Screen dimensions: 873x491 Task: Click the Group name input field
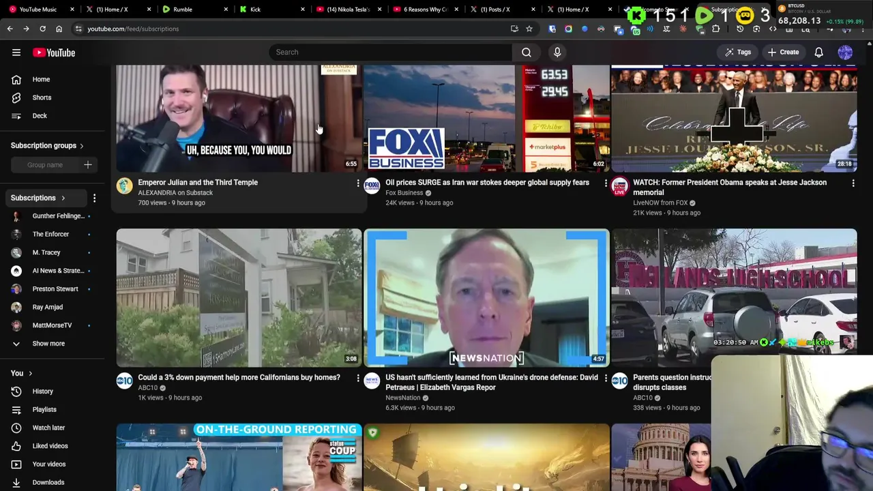[x=45, y=165]
